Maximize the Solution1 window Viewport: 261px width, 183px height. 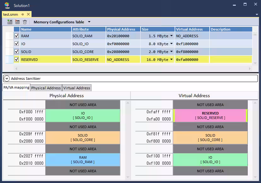tap(245, 5)
